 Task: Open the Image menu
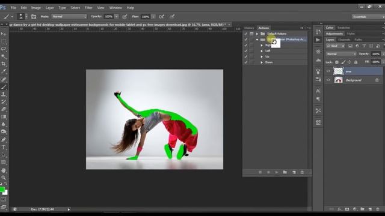coord(36,8)
